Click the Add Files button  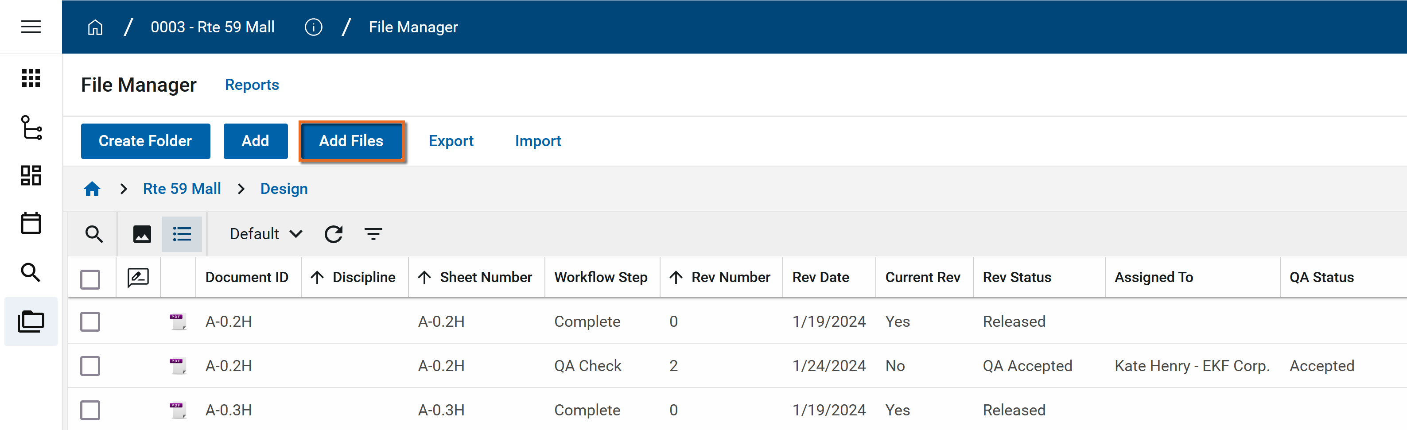351,141
